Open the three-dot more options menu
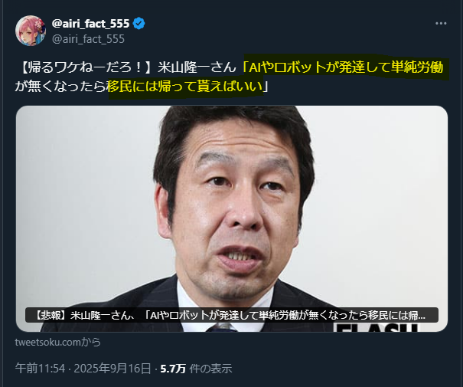463x387 pixels. (x=441, y=23)
